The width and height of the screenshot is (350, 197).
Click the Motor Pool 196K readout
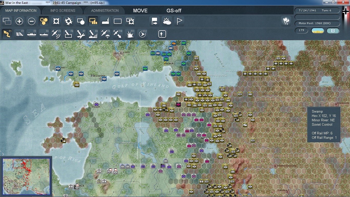pyautogui.click(x=317, y=23)
